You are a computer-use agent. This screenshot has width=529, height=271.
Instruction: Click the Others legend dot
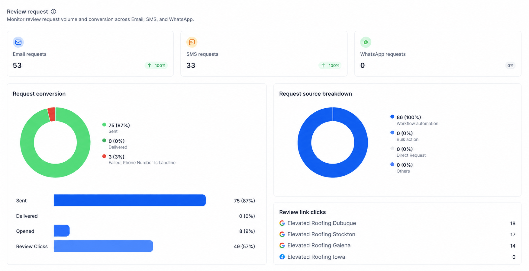[392, 164]
